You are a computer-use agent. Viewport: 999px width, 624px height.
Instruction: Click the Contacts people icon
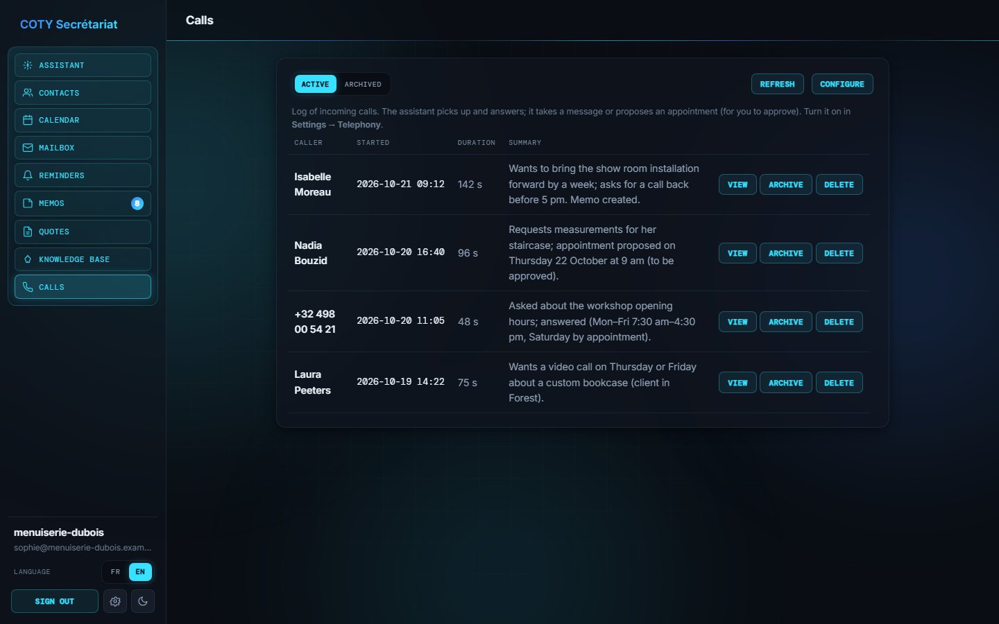point(28,93)
